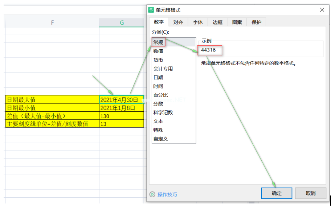Open the 操作技巧 tips link
The image size is (331, 206).
[167, 194]
